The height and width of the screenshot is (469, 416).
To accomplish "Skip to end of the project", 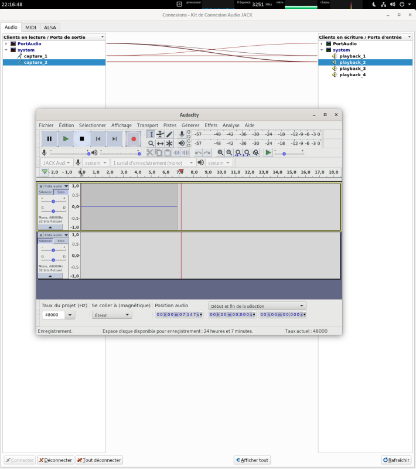I will tap(114, 139).
